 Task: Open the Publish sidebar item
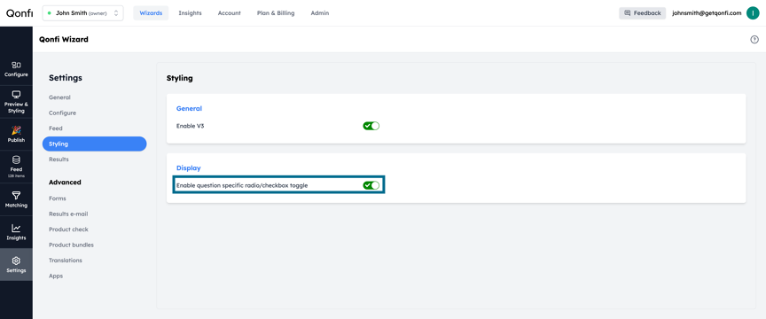coord(16,134)
